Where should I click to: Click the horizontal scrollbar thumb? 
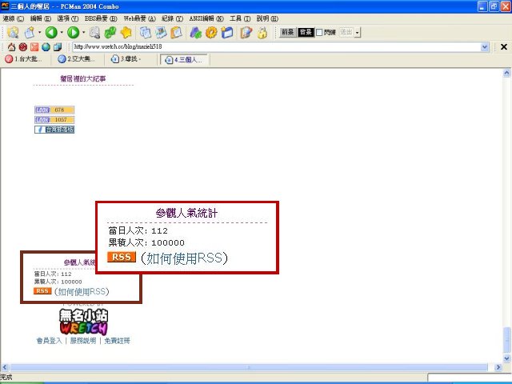pos(249,367)
